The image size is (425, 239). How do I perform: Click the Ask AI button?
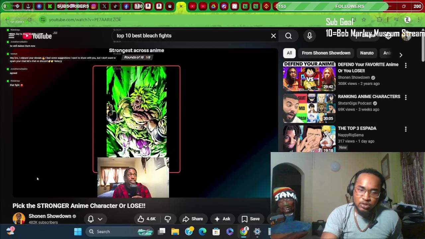click(x=222, y=219)
